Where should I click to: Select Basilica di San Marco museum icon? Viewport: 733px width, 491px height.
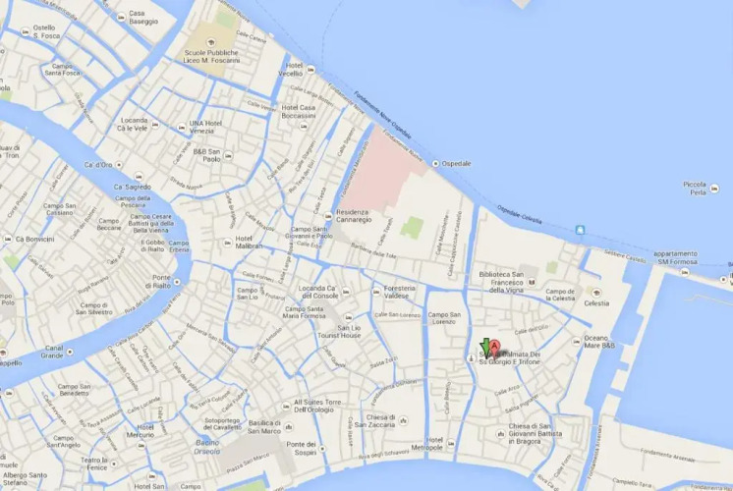tap(289, 426)
